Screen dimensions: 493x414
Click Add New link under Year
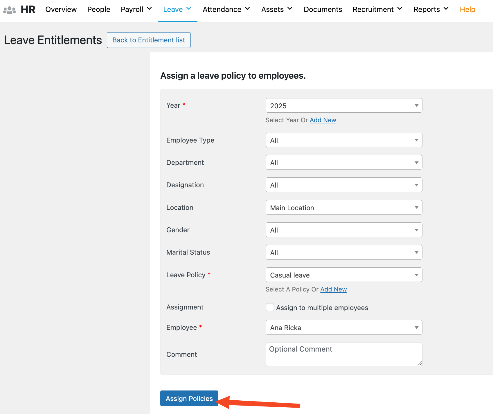(x=323, y=120)
